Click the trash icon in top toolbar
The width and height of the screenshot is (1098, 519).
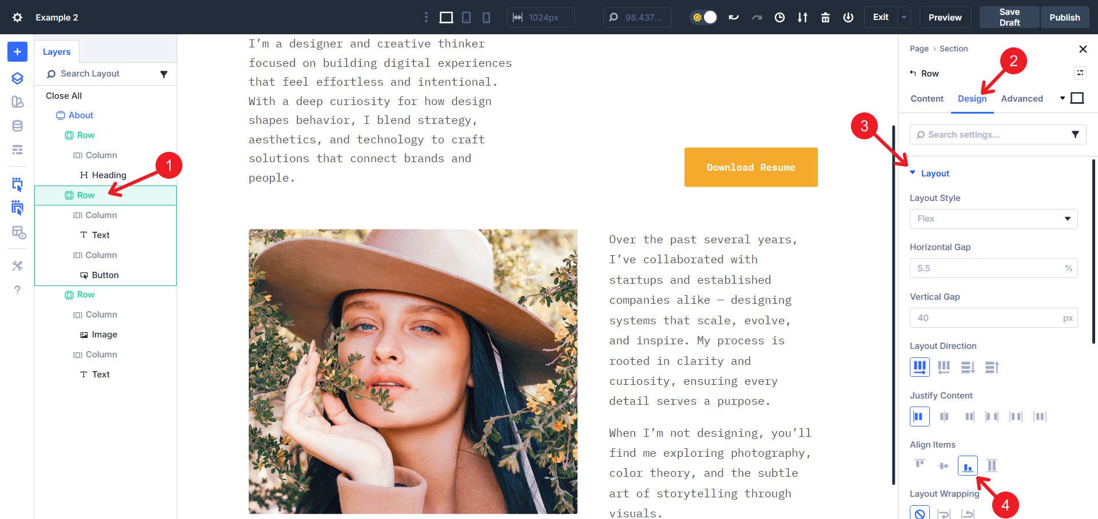825,17
